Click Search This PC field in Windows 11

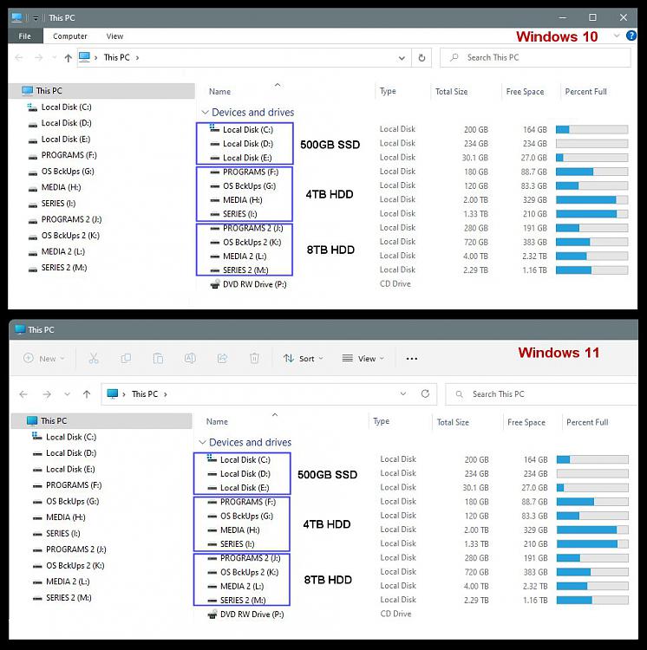click(x=541, y=394)
